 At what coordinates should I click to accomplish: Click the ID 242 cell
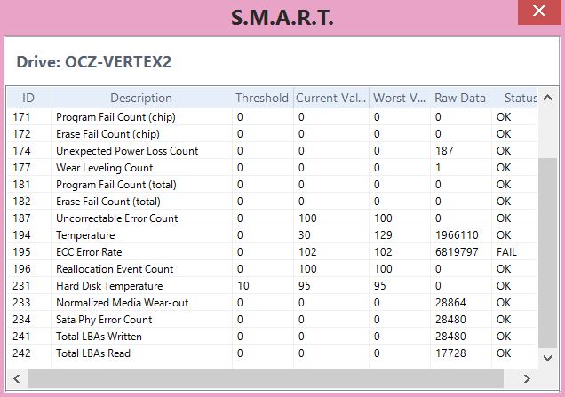point(21,353)
